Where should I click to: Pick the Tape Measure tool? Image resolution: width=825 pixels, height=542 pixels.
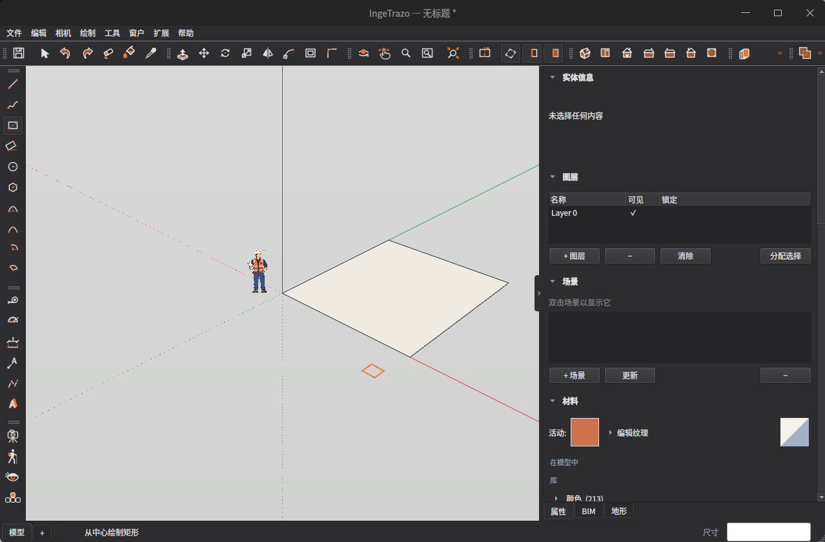coord(12,300)
